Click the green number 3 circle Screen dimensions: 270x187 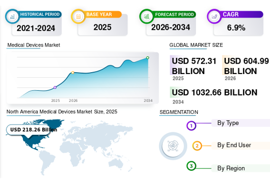click(191, 166)
